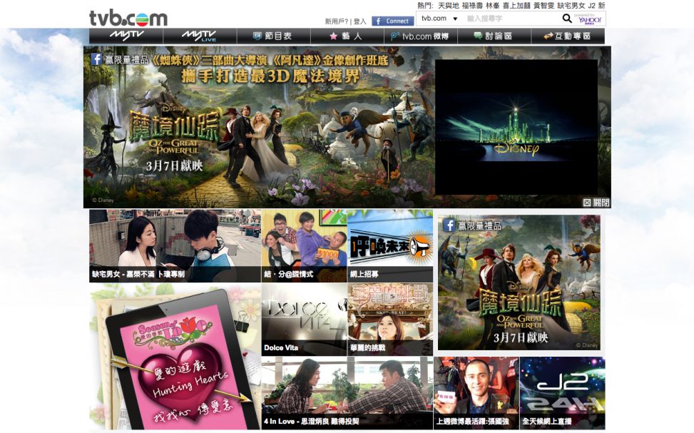
Task: Click the Facebook icon on the Oz banner
Action: 96,59
